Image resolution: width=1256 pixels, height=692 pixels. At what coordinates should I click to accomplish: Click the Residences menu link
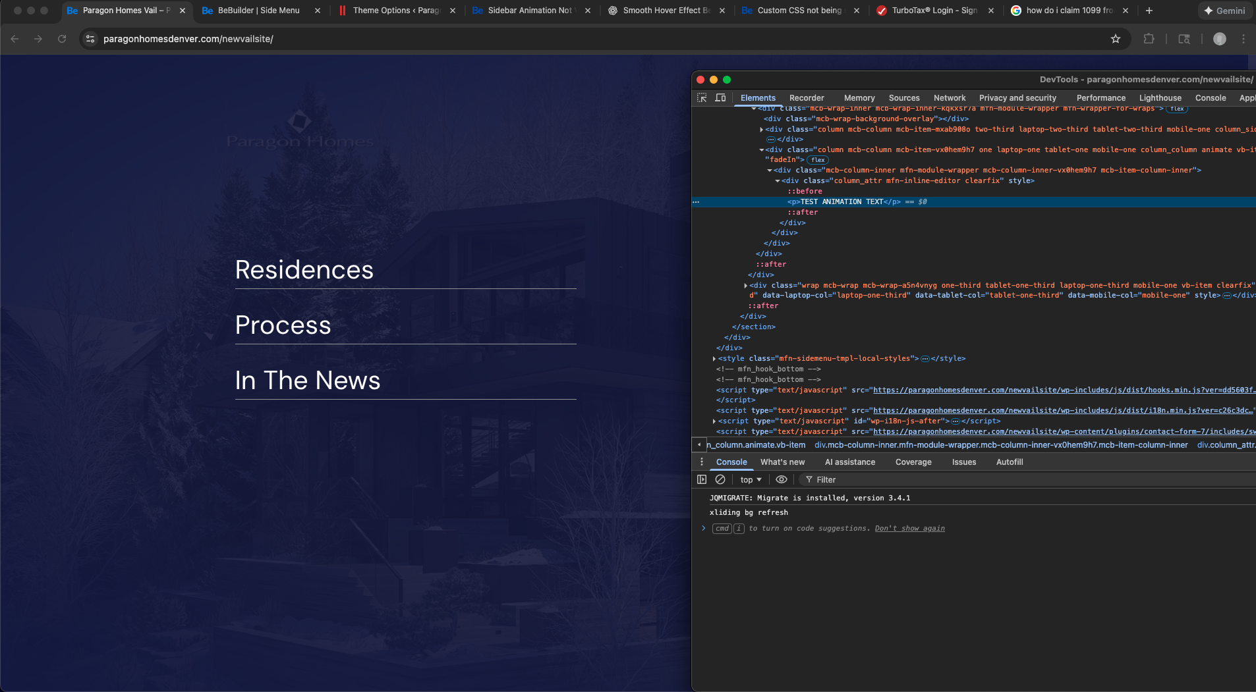click(x=304, y=270)
